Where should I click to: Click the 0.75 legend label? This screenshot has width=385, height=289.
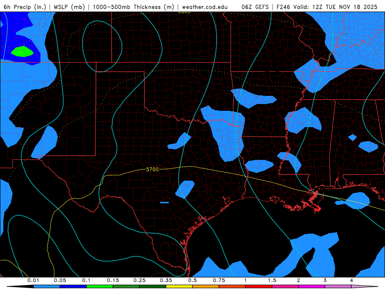(x=219, y=280)
